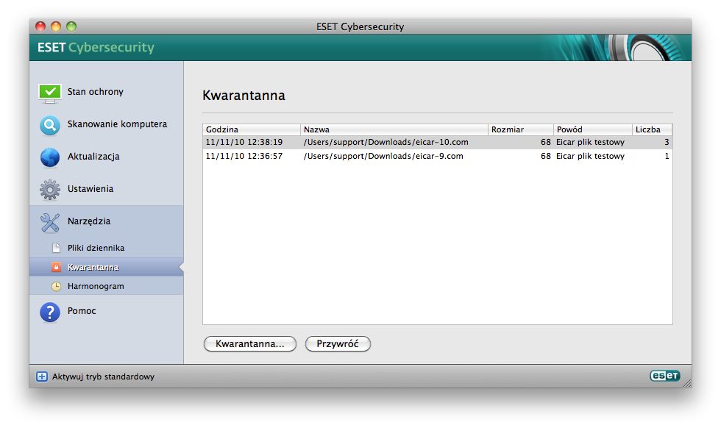This screenshot has height=428, width=721.
Task: Click the Pliki dziennika document icon
Action: click(x=56, y=248)
